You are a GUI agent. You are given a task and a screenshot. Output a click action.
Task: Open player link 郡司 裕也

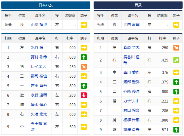point(39,76)
